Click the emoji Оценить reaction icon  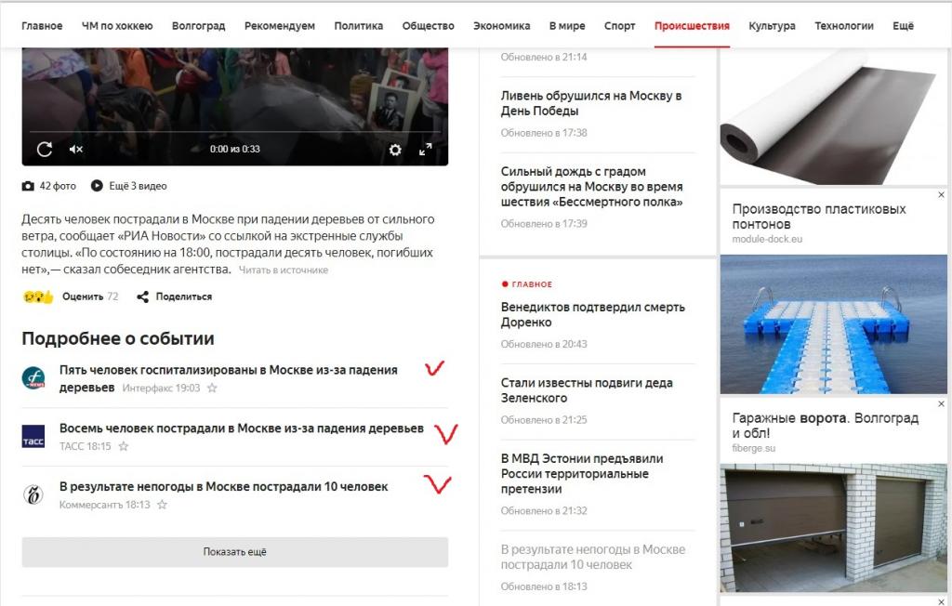coord(38,296)
